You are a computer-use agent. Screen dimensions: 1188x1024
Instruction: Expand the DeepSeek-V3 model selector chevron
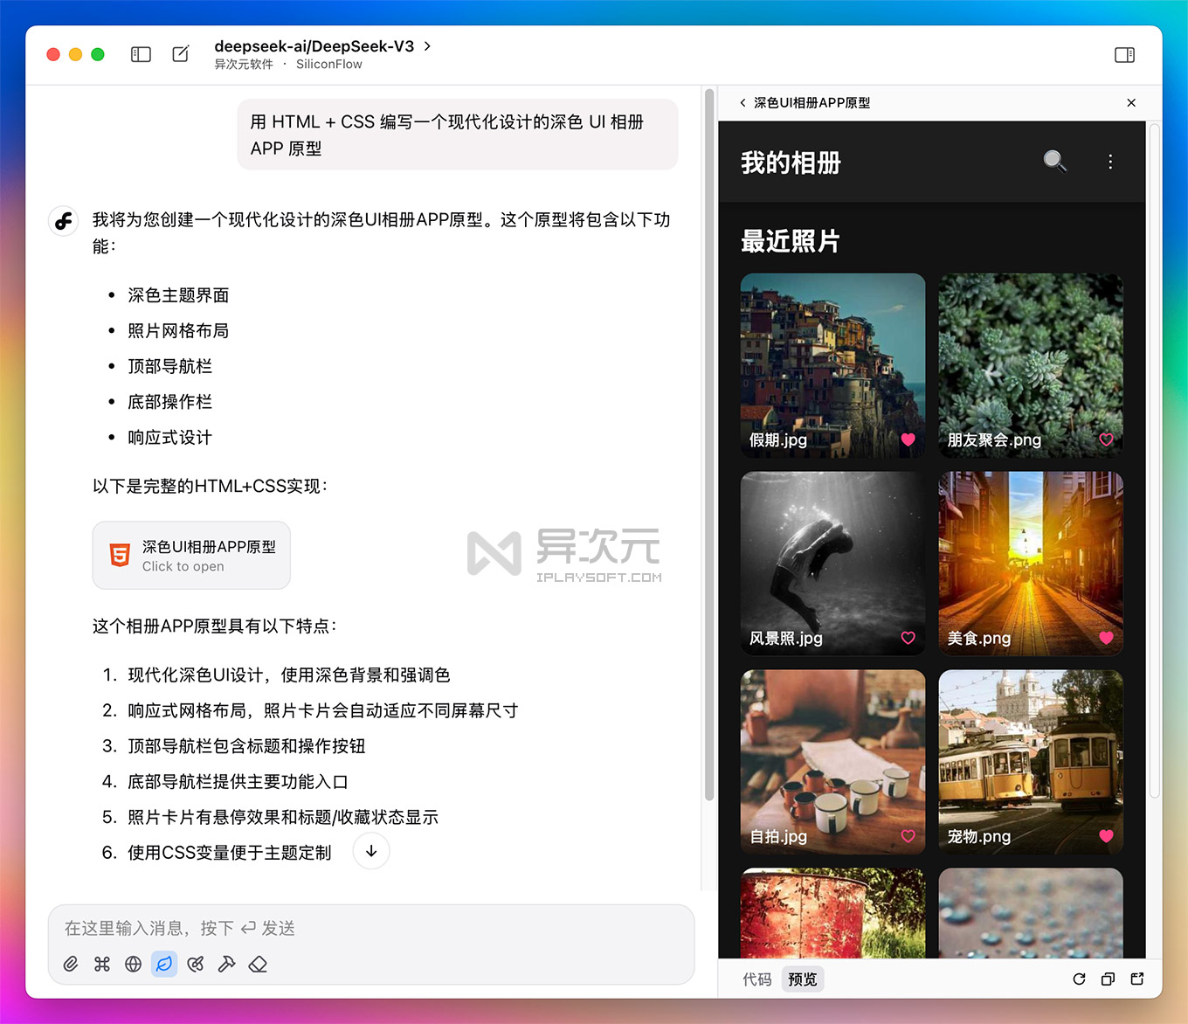tap(427, 46)
